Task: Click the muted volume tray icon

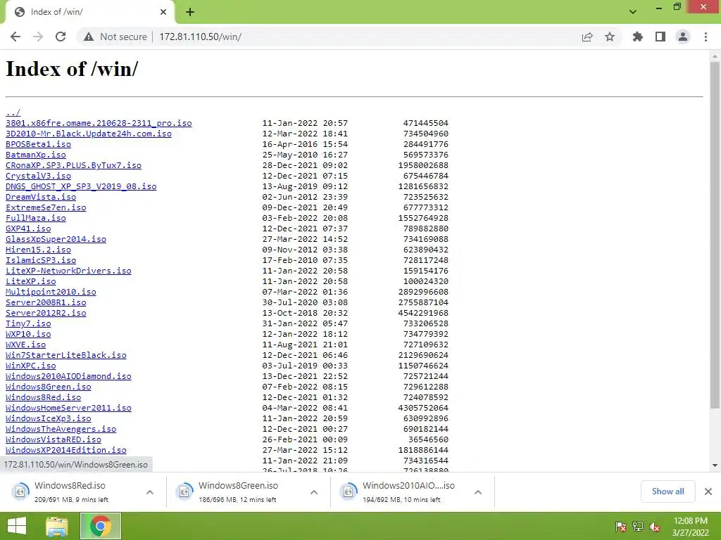Action: pyautogui.click(x=655, y=527)
